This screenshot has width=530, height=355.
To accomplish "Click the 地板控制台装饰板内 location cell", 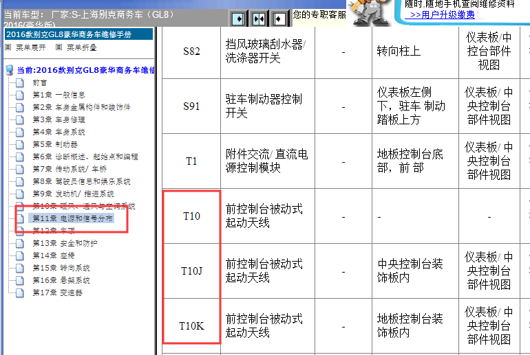I will click(416, 326).
